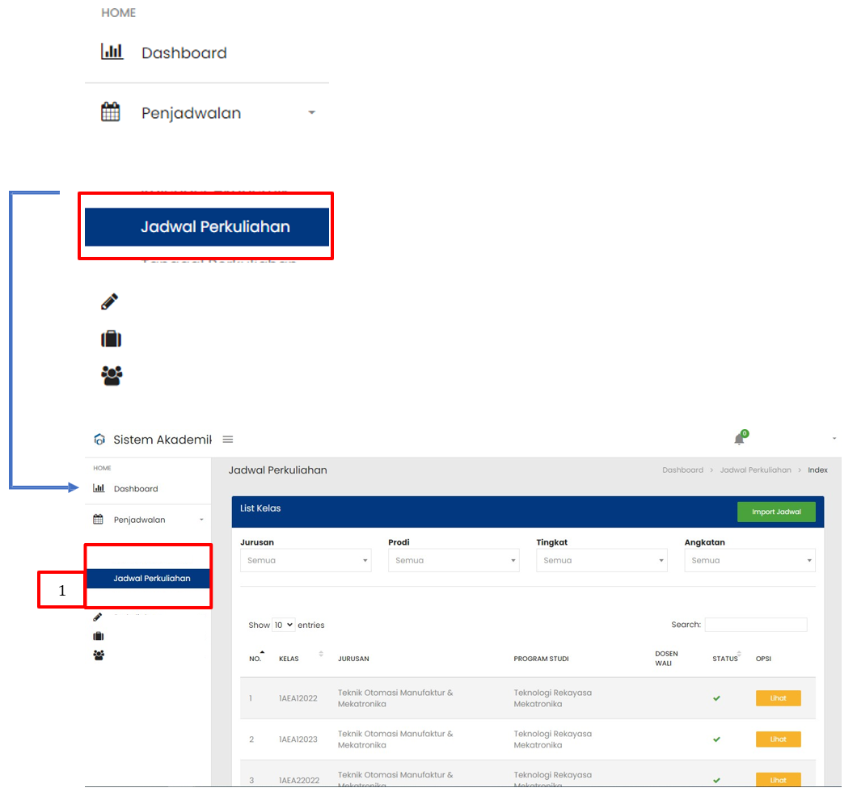This screenshot has width=857, height=792.
Task: Sort by NO. column arrow
Action: pos(262,653)
